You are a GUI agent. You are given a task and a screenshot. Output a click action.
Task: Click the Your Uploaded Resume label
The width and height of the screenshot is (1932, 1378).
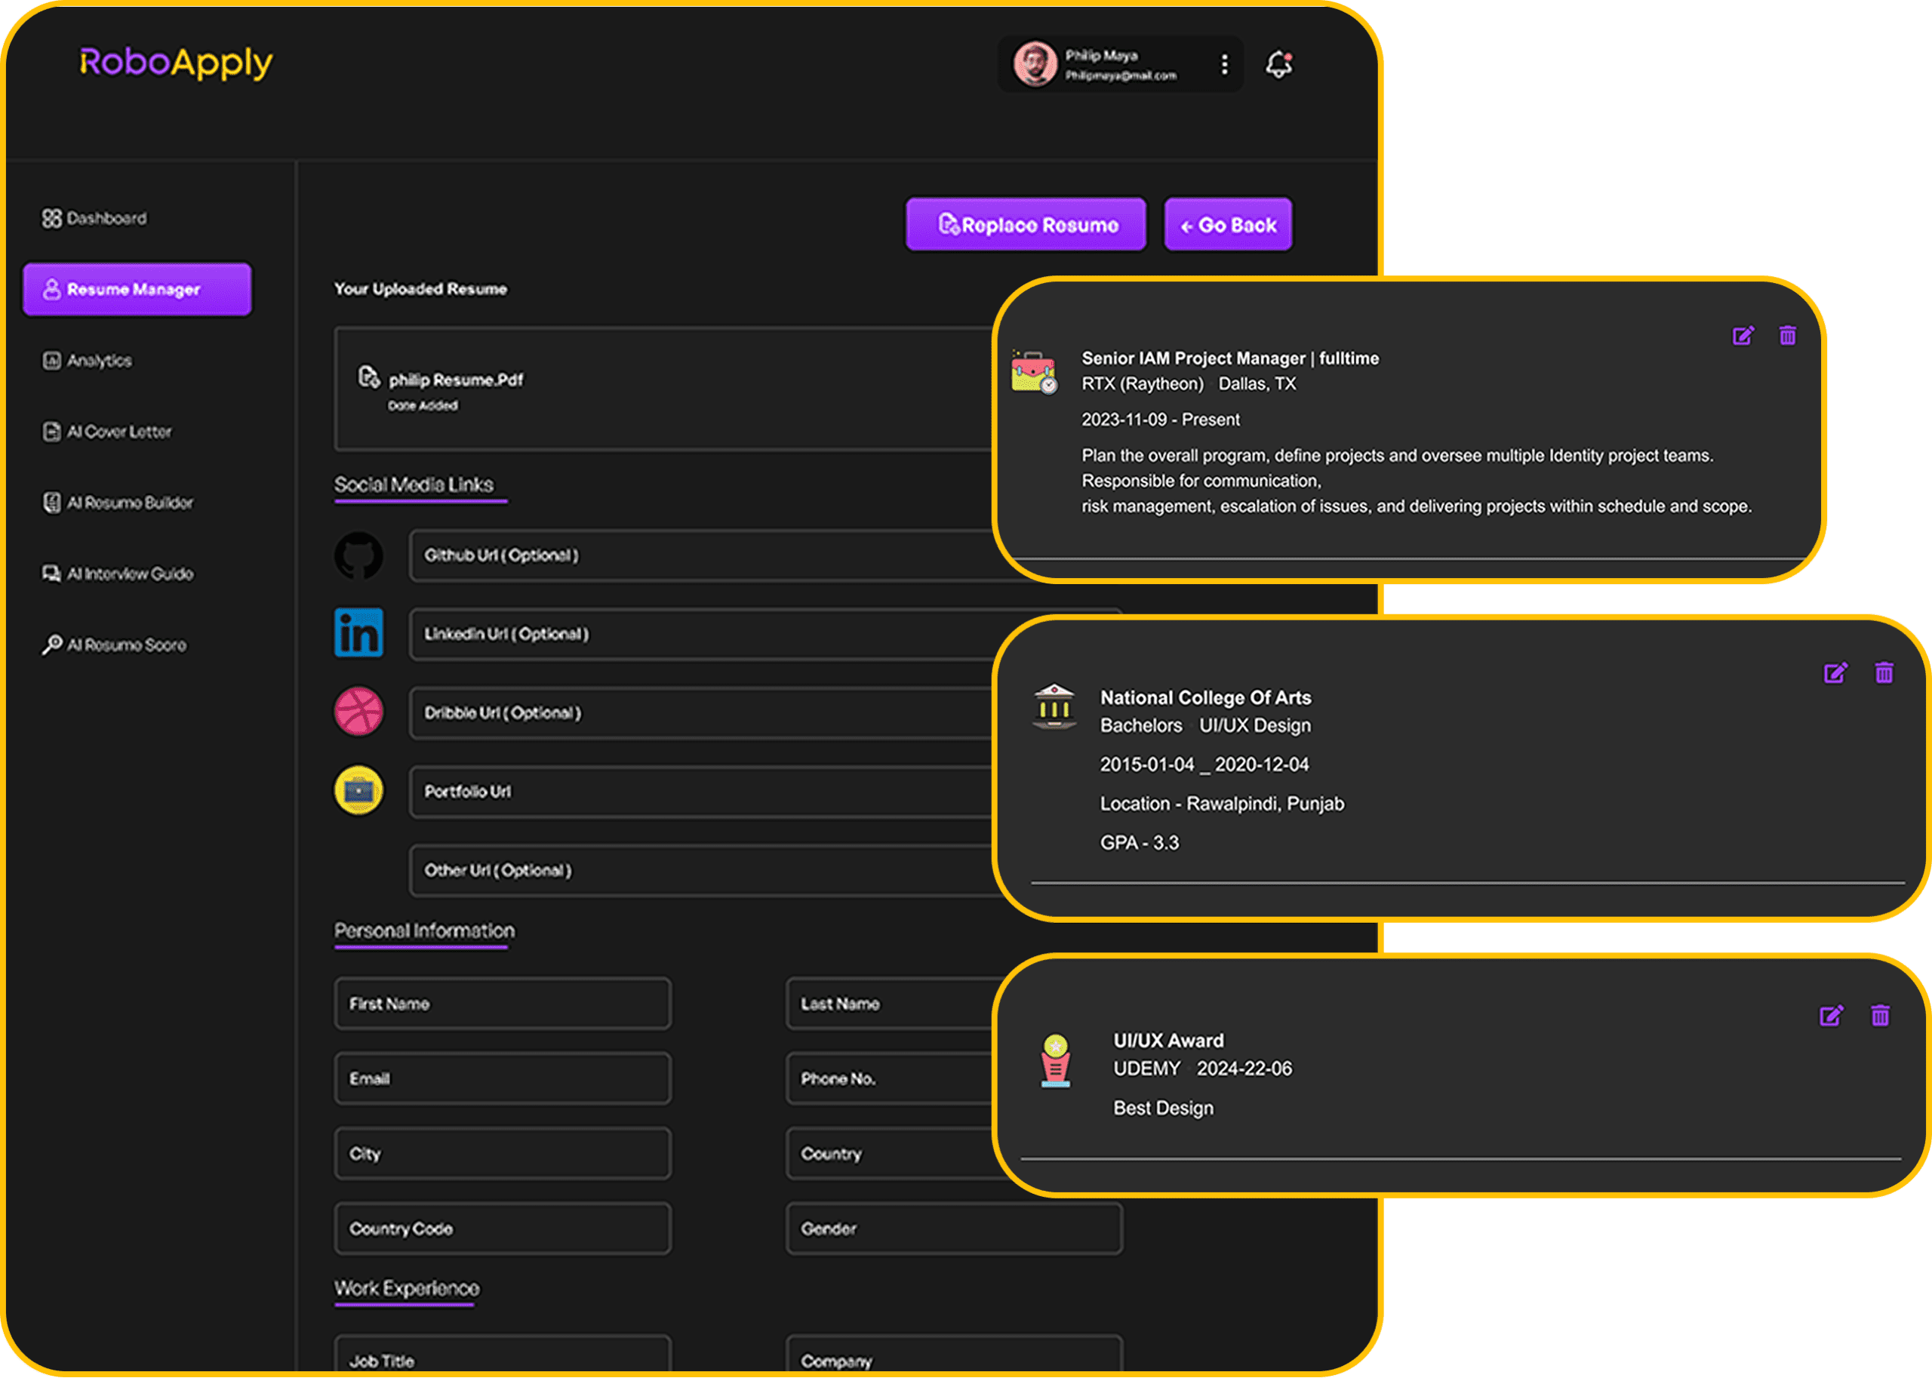[420, 289]
